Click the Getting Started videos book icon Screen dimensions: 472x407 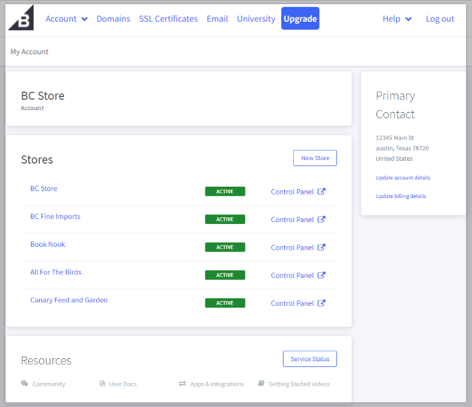[261, 383]
